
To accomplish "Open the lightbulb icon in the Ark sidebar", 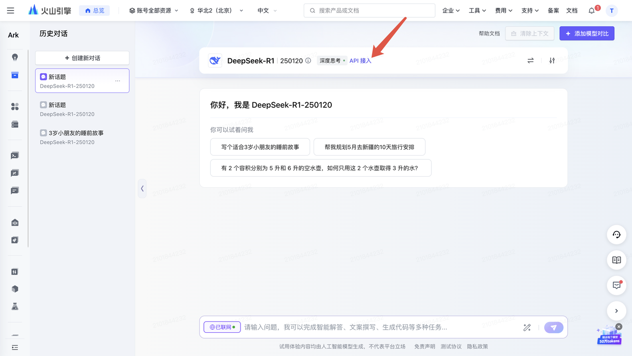I will [x=15, y=57].
